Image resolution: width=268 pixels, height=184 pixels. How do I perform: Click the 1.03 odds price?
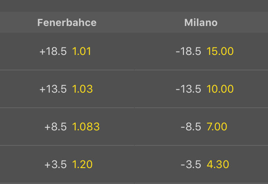[82, 89]
